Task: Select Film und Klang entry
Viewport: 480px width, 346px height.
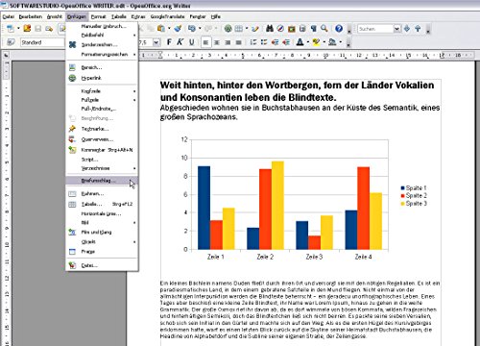Action: pyautogui.click(x=103, y=232)
